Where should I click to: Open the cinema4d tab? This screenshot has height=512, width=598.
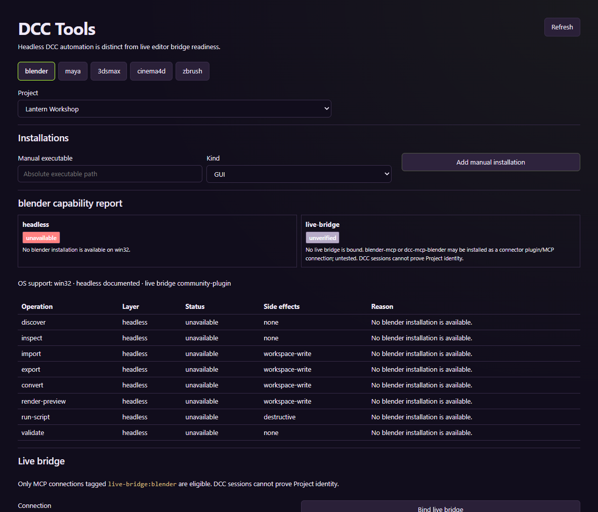pyautogui.click(x=151, y=71)
